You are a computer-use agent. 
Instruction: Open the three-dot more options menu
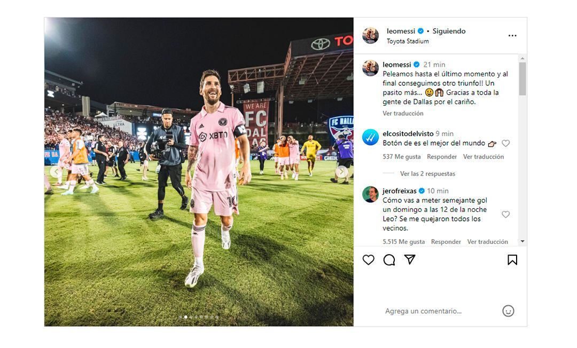(x=512, y=36)
